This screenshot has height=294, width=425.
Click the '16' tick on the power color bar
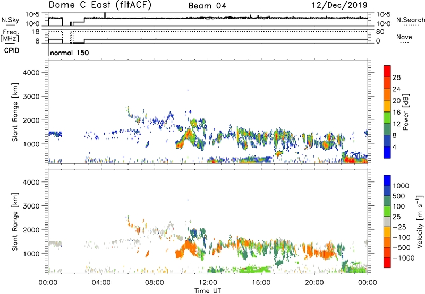tap(396, 113)
